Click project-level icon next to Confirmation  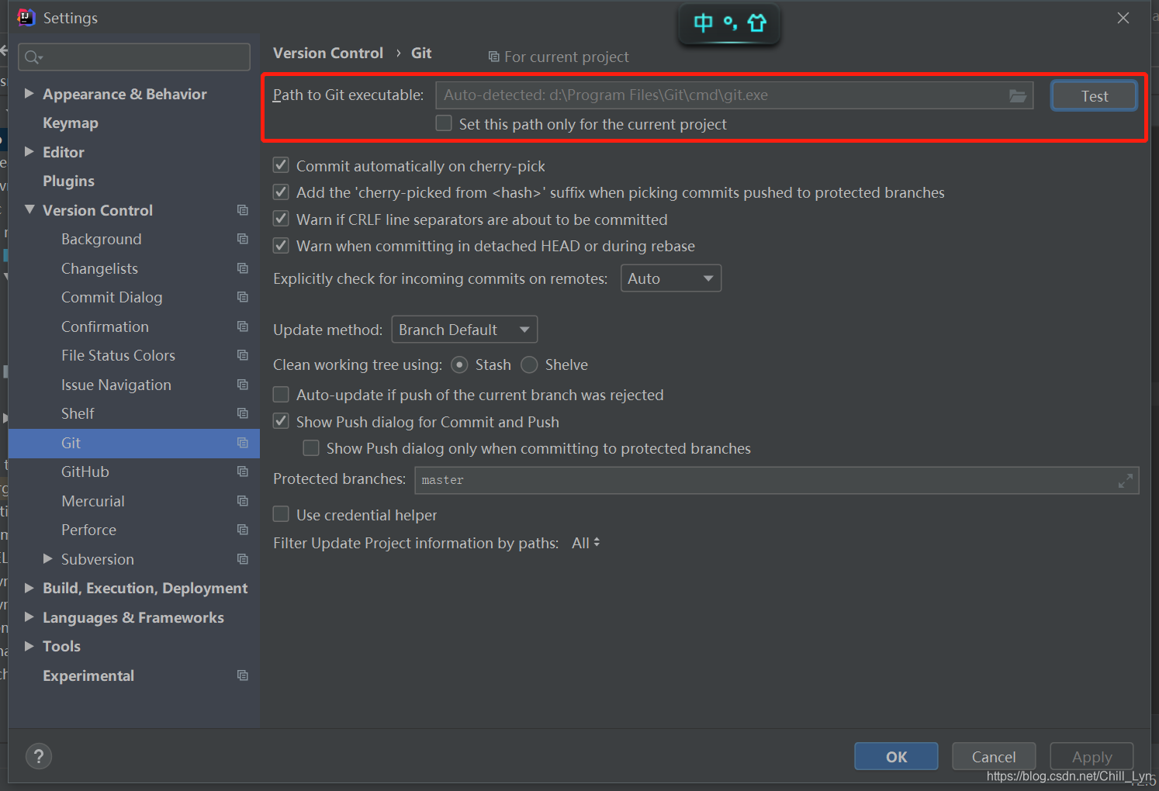(243, 326)
